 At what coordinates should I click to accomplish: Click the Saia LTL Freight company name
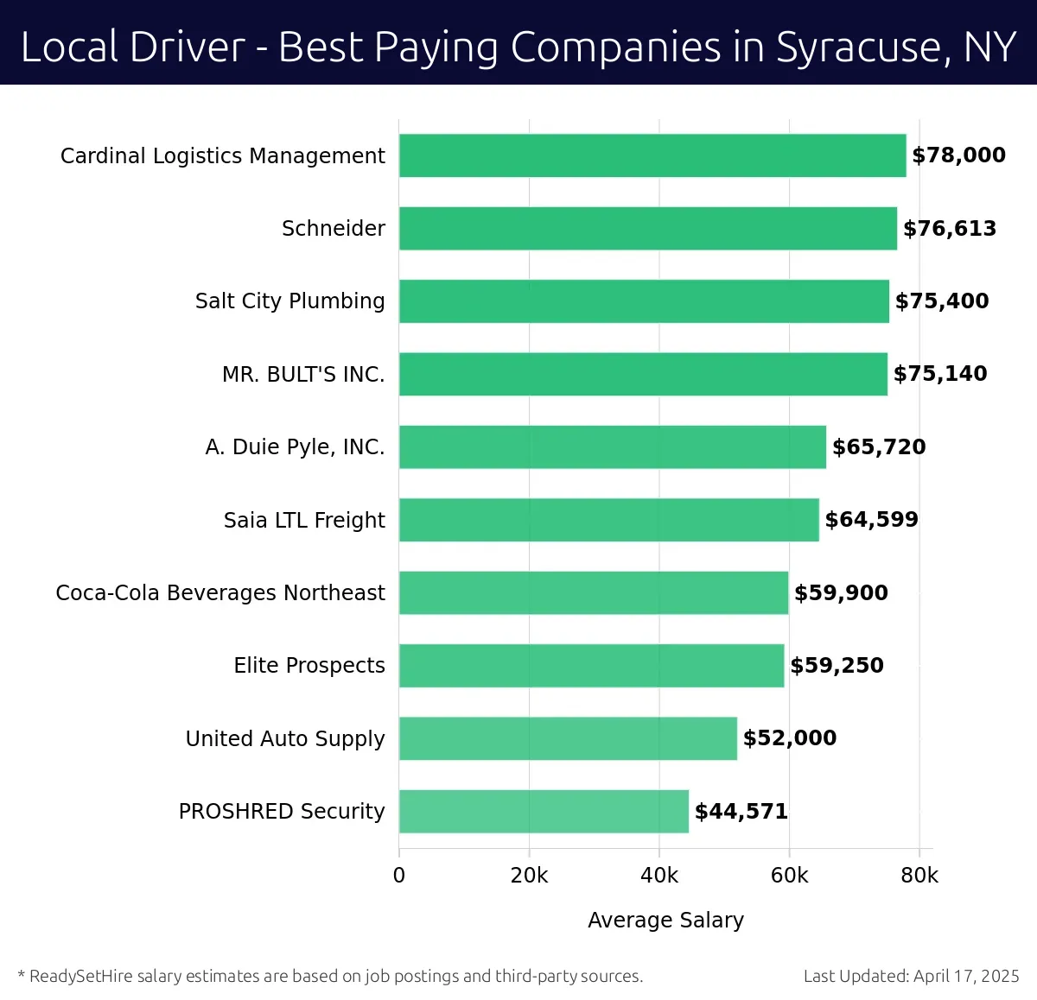304,520
